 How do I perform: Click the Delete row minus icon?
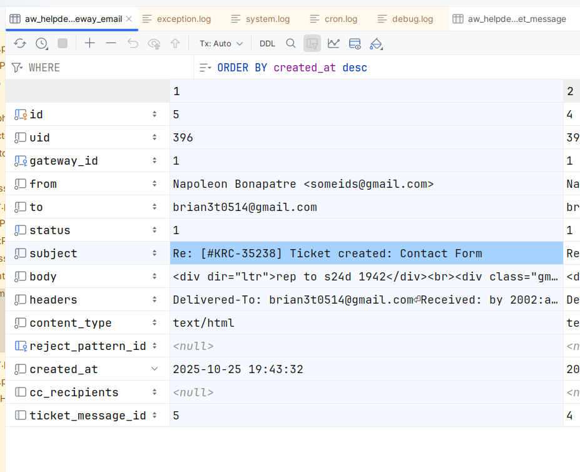point(111,43)
